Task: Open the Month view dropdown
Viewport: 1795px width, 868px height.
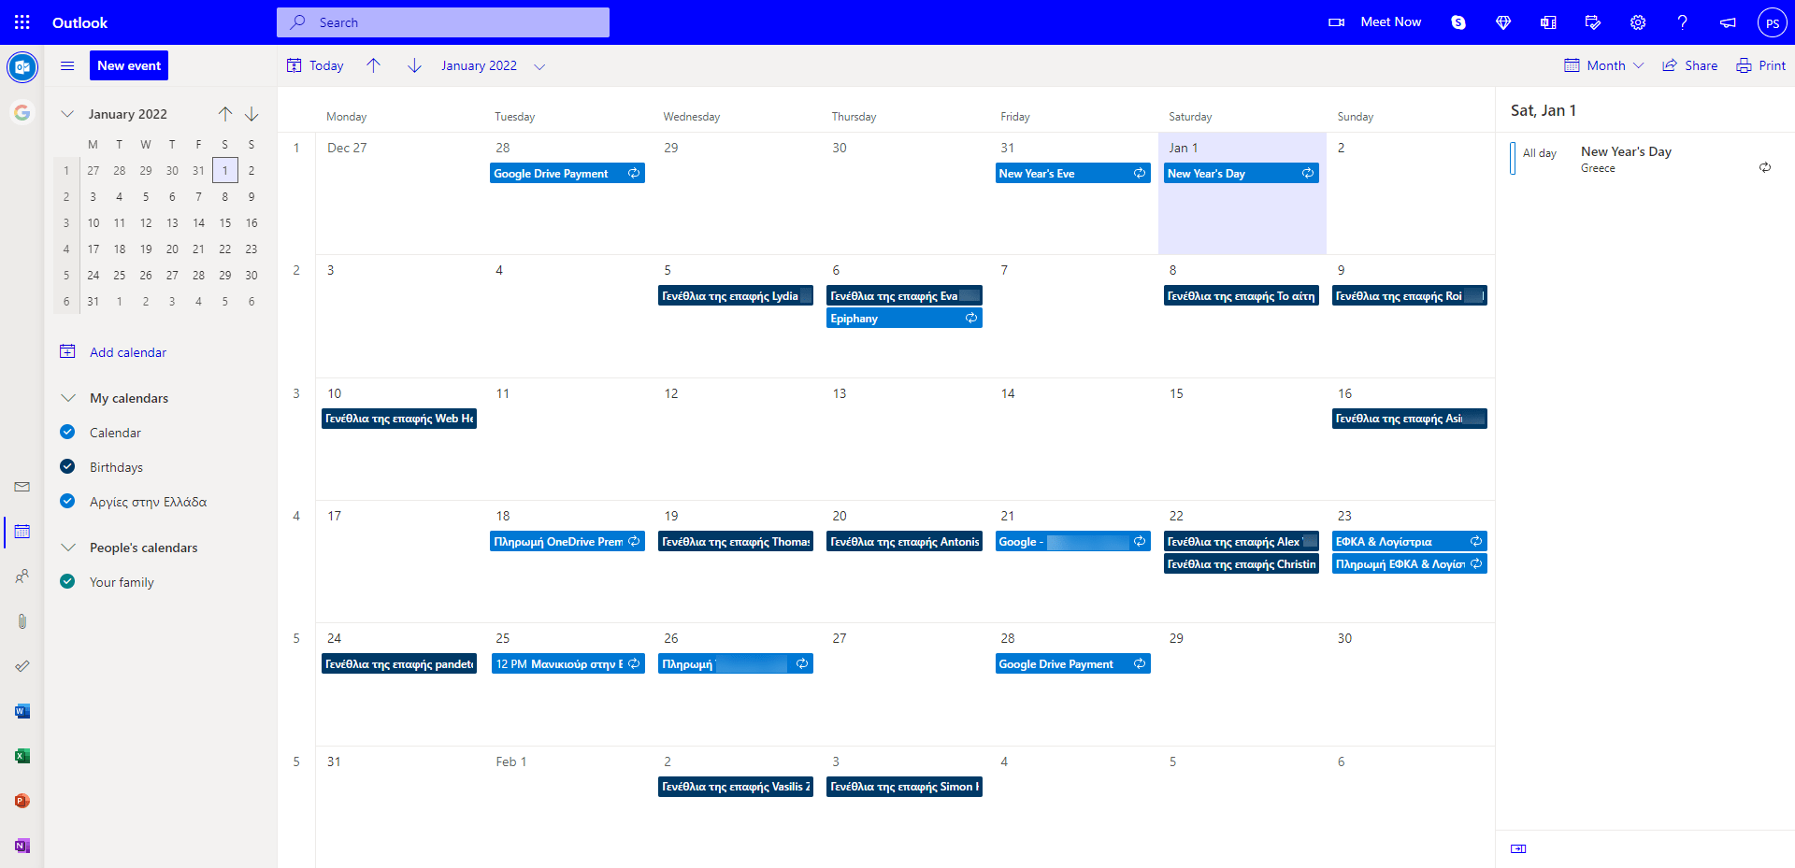Action: [1604, 65]
